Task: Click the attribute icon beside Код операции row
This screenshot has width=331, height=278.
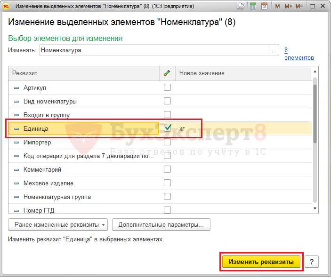Action: [16, 156]
